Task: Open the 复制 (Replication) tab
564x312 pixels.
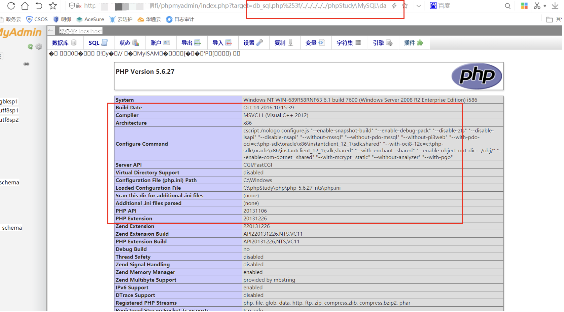Action: click(x=284, y=43)
